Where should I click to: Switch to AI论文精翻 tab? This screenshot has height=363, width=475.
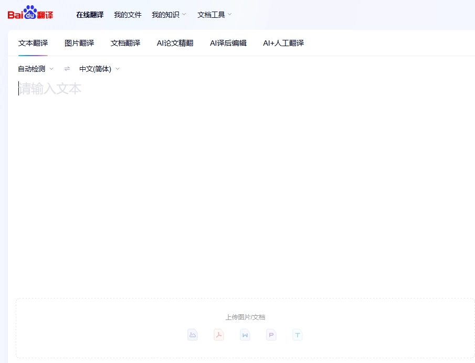[175, 43]
